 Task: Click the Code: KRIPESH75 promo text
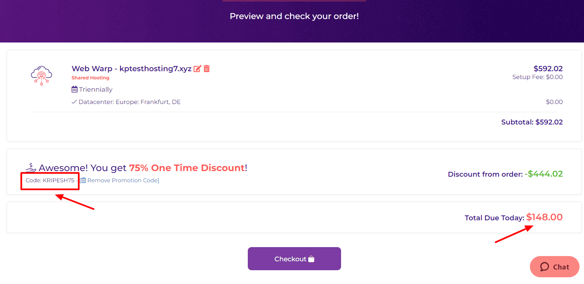click(x=50, y=180)
